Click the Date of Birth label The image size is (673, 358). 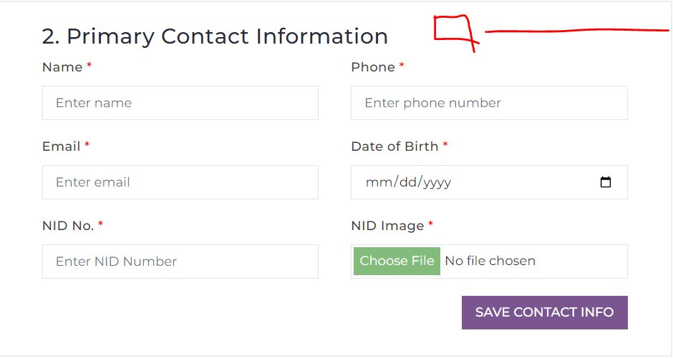(x=394, y=146)
